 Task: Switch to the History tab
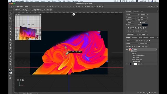pyautogui.click(x=152, y=38)
